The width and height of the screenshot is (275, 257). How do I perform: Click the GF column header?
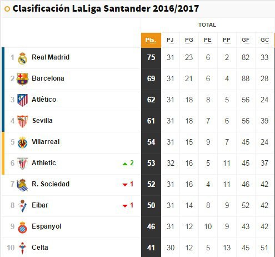246,40
